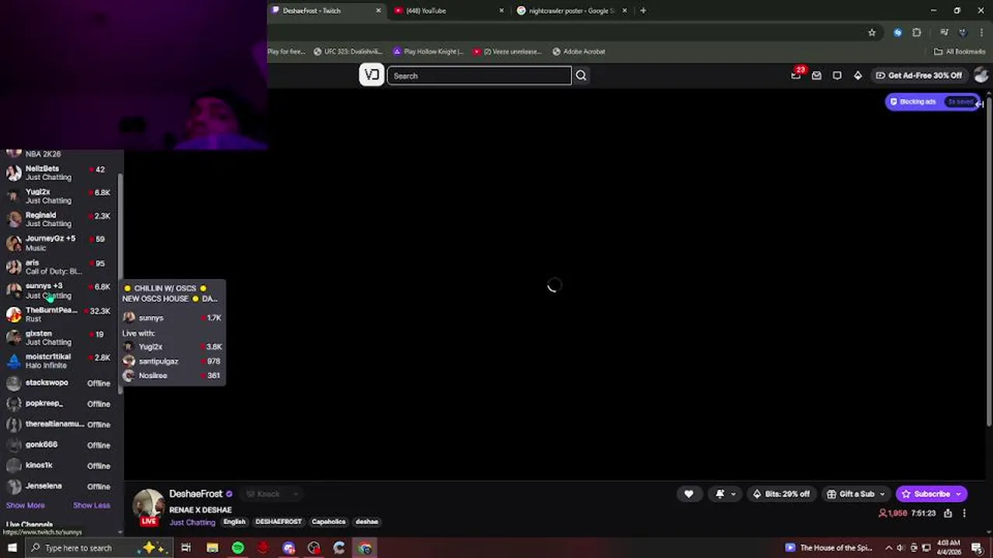Image resolution: width=993 pixels, height=558 pixels.
Task: Open the Twitch inbox envelope icon
Action: pyautogui.click(x=816, y=75)
